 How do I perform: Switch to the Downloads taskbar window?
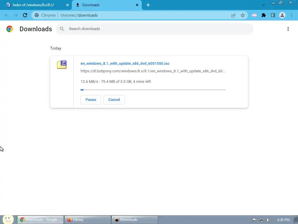pos(135,220)
